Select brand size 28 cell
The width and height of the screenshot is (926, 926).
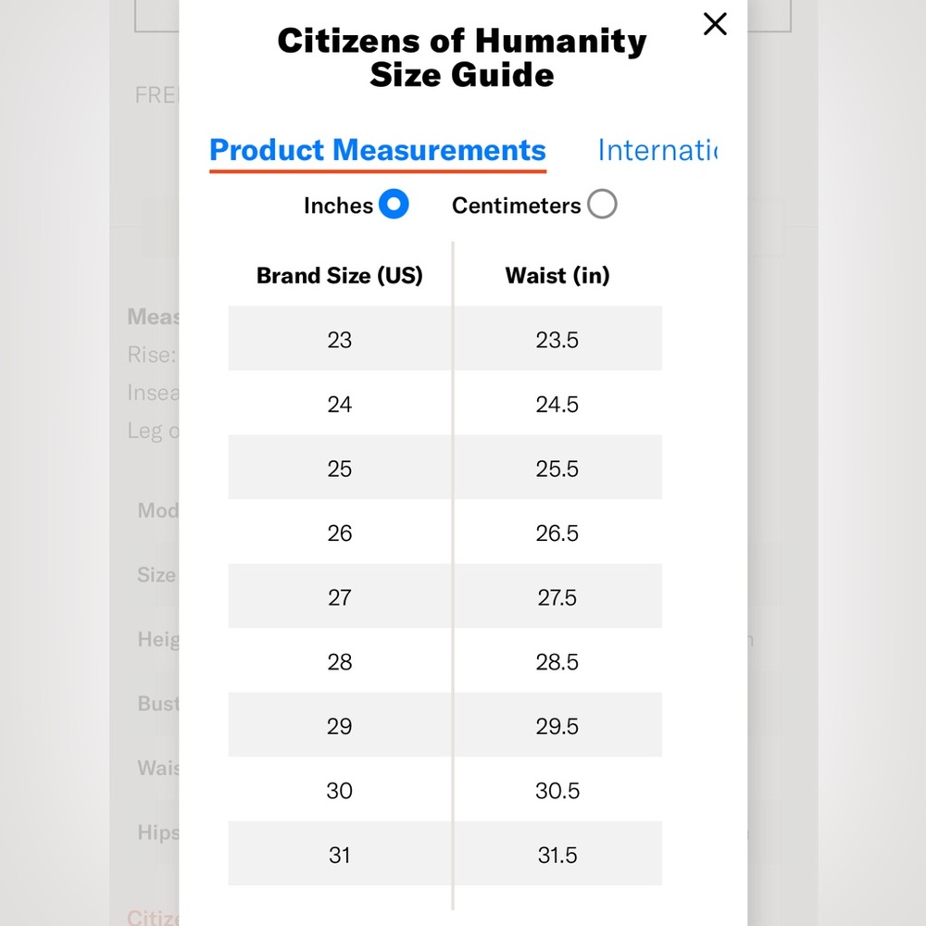tap(340, 661)
